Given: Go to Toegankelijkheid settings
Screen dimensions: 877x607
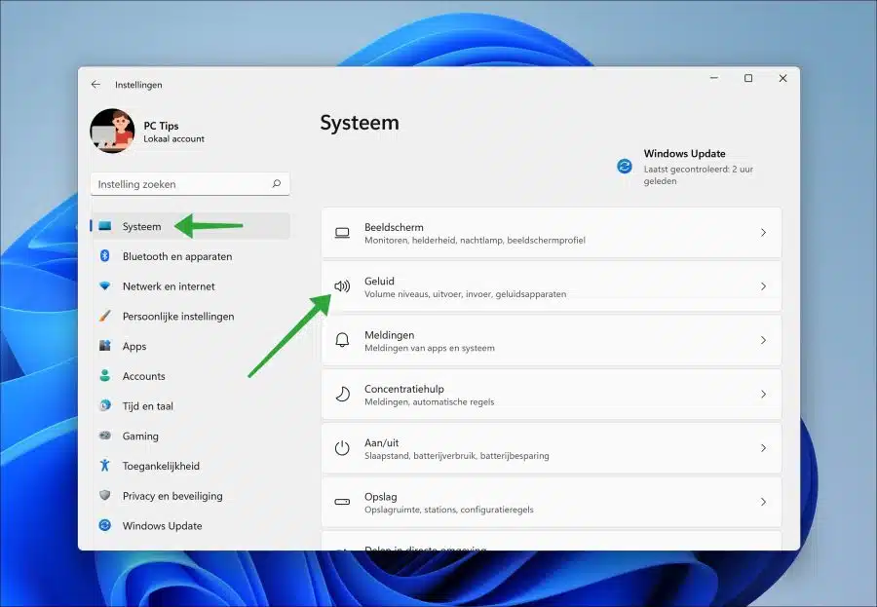Looking at the screenshot, I should tap(161, 466).
